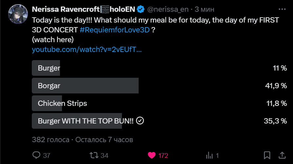The width and height of the screenshot is (293, 164).
Task: Click the 382 голоса vote count
Action: (50, 139)
